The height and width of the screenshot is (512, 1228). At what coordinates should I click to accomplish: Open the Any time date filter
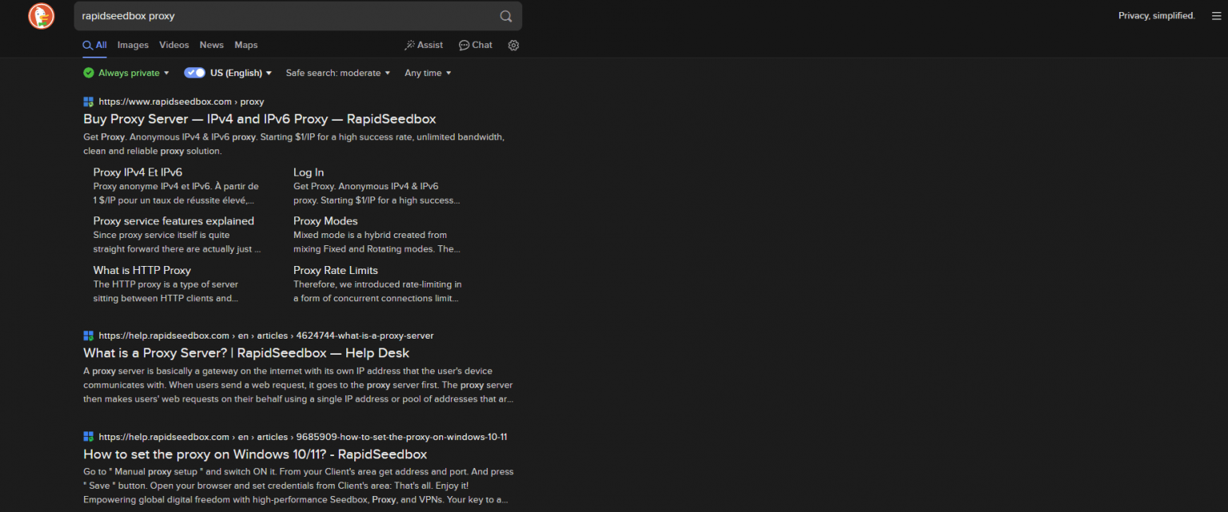pyautogui.click(x=427, y=73)
